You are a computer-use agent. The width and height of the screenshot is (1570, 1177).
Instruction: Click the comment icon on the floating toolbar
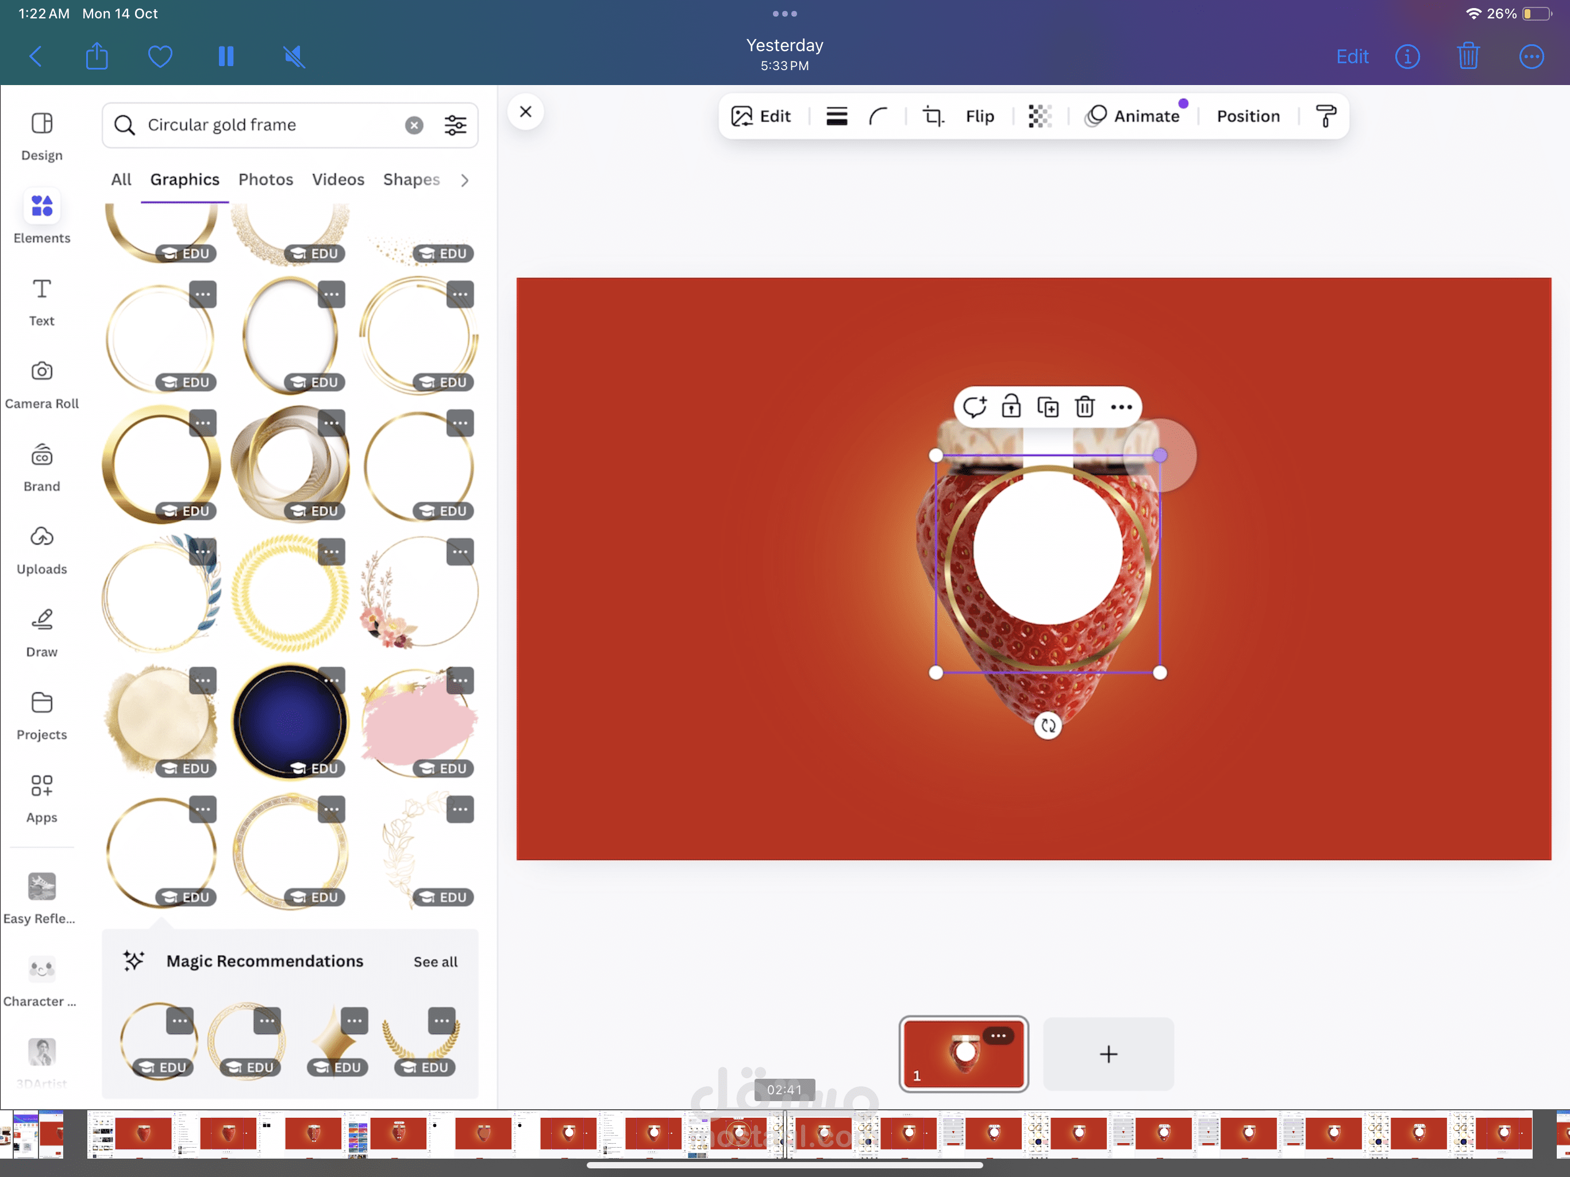(975, 407)
